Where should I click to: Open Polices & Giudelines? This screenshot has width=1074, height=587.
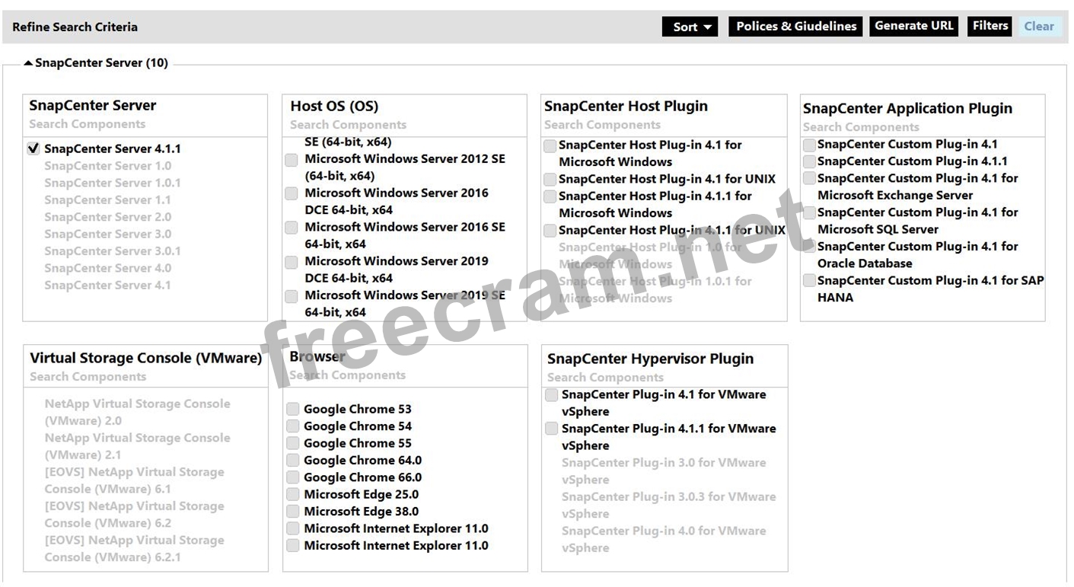(x=796, y=27)
